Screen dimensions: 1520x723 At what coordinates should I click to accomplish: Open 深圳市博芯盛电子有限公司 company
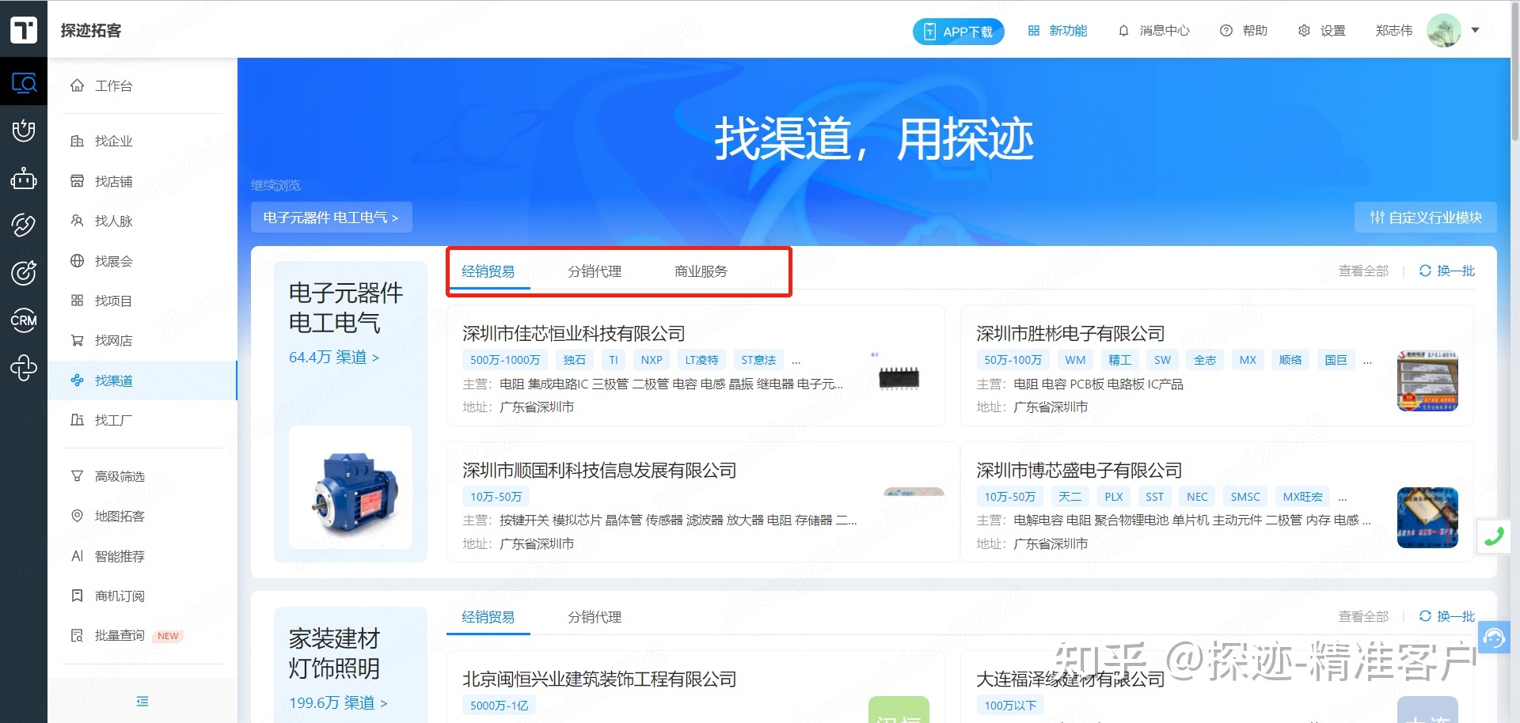coord(1079,471)
